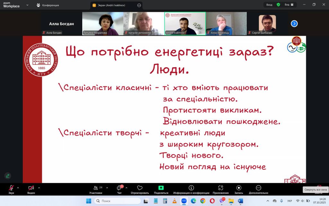The width and height of the screenshot is (329, 206).
Task: Open options ellipsis on the Экран tab
Action: coord(139,5)
